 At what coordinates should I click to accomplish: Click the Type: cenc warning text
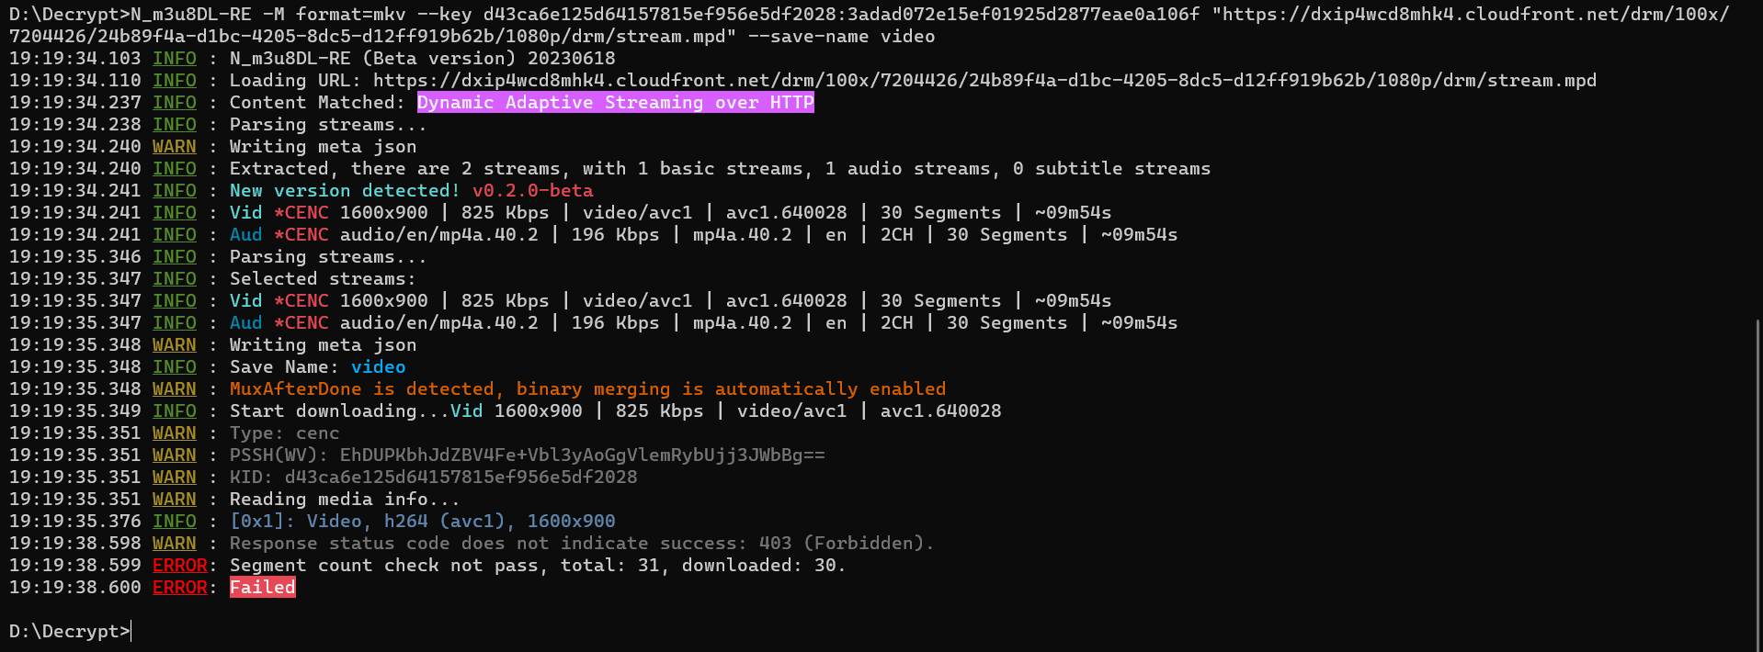284,433
